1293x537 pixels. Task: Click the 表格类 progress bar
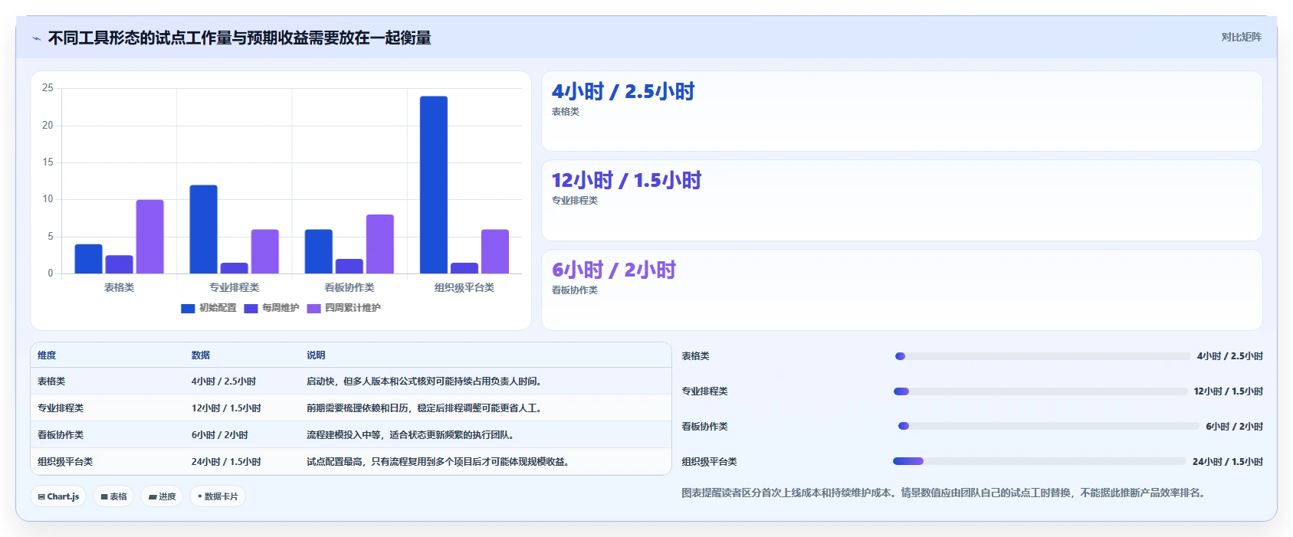point(1042,356)
